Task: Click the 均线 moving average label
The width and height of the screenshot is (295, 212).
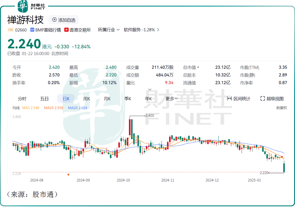Action: pos(16,108)
